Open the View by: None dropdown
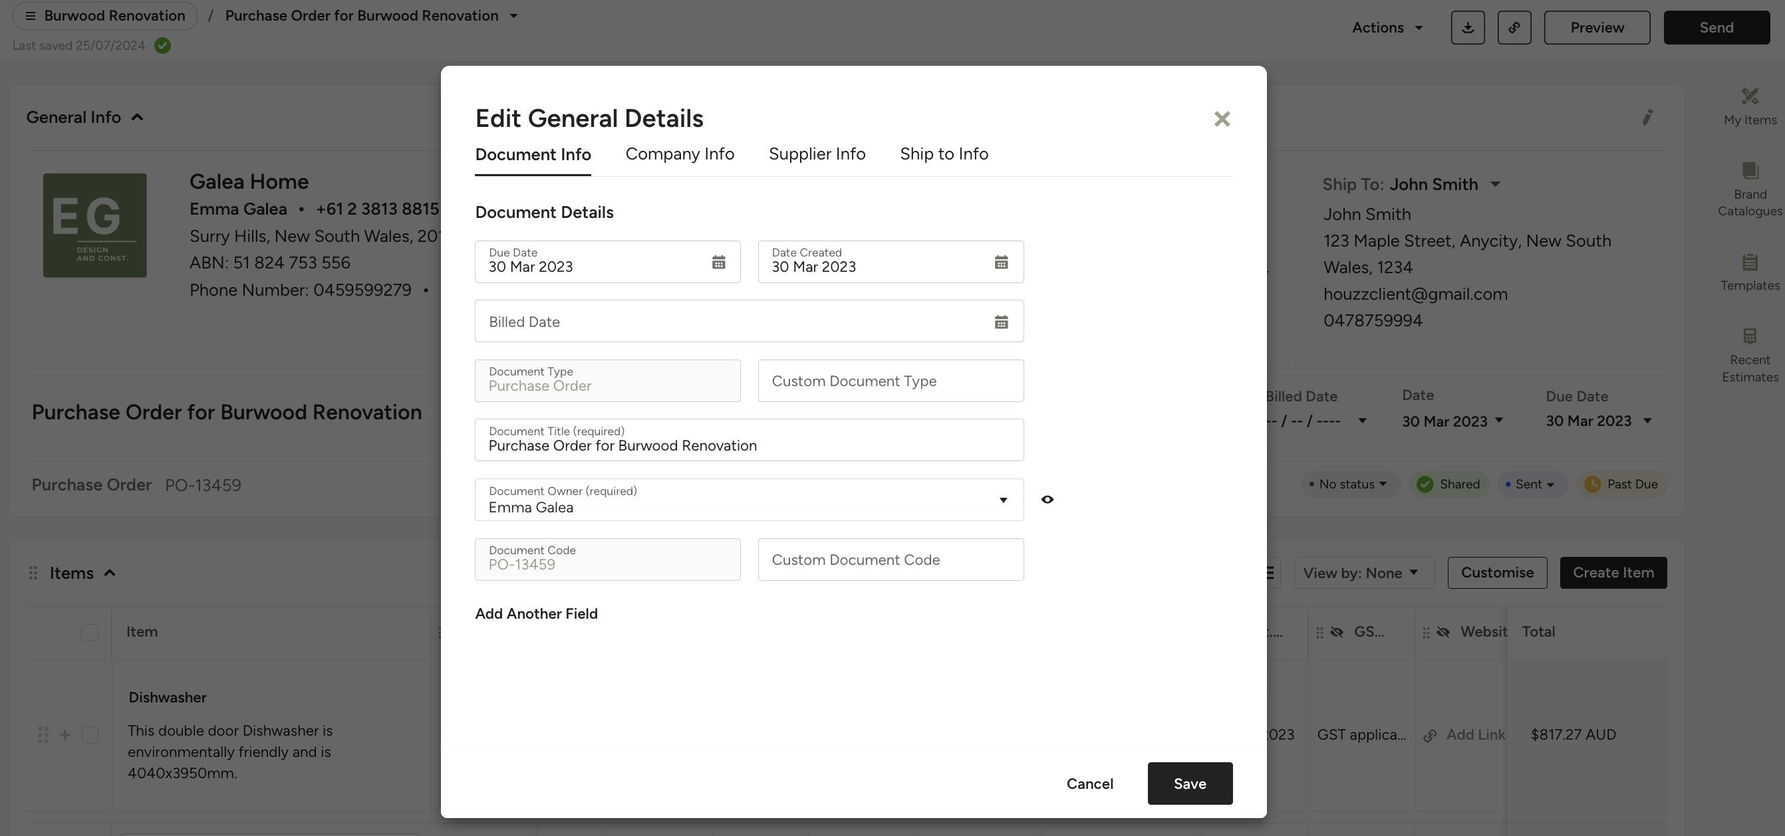 coord(1364,573)
